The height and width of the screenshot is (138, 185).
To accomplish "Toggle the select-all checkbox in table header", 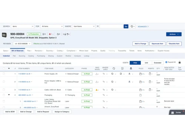I will point(4,68).
